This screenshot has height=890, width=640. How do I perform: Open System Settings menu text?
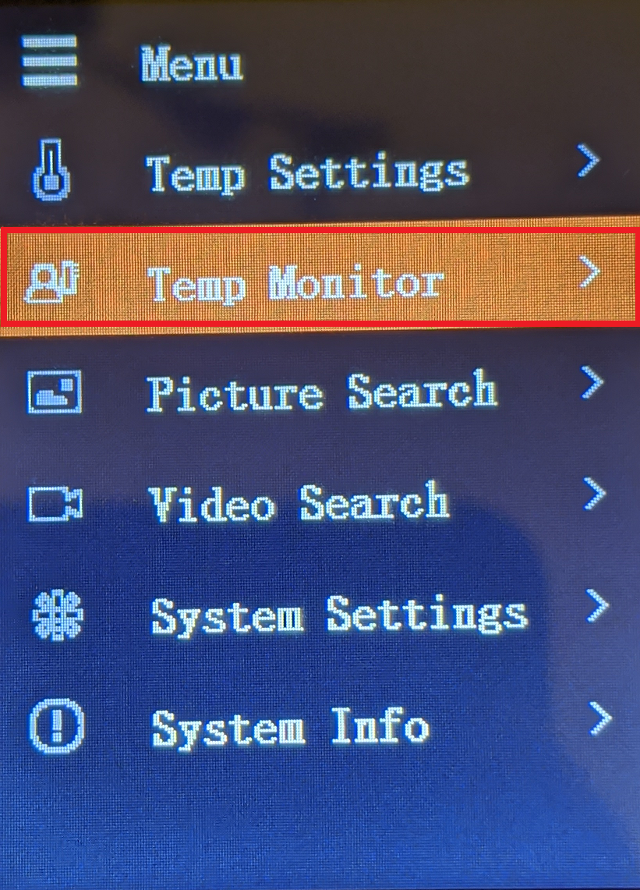[339, 615]
